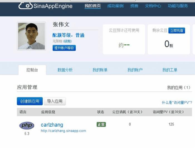The image size is (195, 148).
Task: Open the 我的工单 tab
Action: click(x=170, y=70)
